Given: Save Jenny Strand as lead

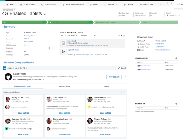Looking at the screenshot, I should [23, 113].
